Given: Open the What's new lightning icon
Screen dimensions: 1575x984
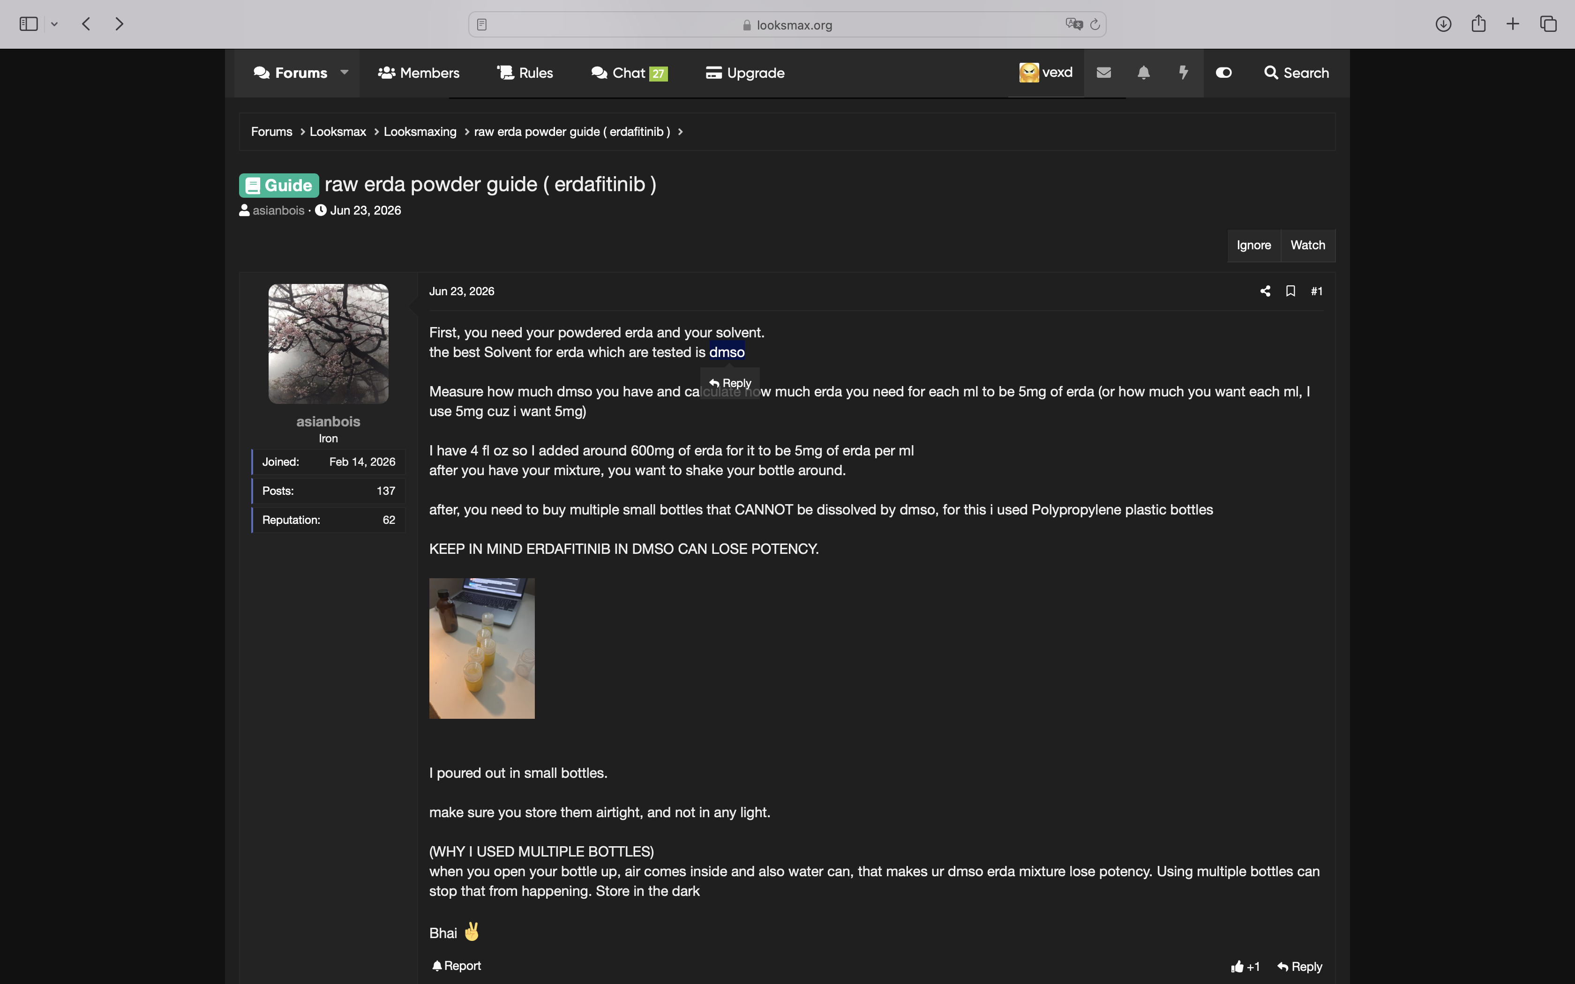Looking at the screenshot, I should point(1183,72).
